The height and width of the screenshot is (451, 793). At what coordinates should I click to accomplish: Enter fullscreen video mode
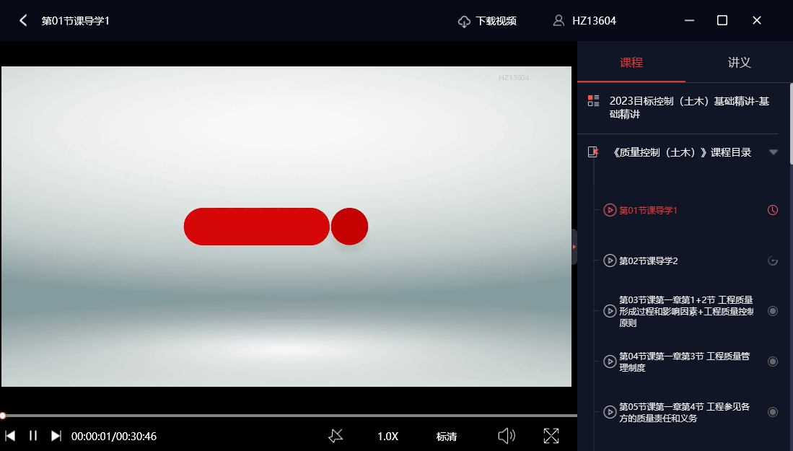551,436
